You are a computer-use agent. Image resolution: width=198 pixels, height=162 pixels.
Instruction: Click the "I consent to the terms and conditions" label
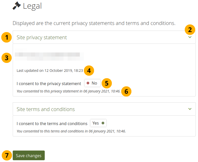pyautogui.click(x=52, y=124)
